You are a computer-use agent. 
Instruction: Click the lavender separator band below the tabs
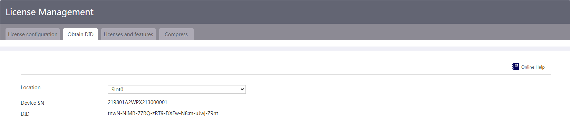pyautogui.click(x=285, y=49)
